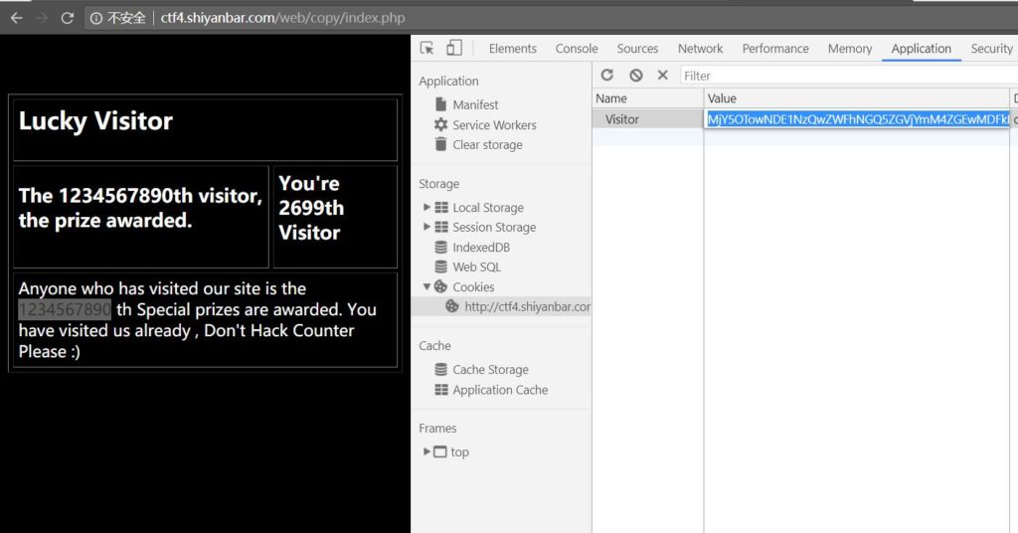Open the Console tab

(577, 49)
